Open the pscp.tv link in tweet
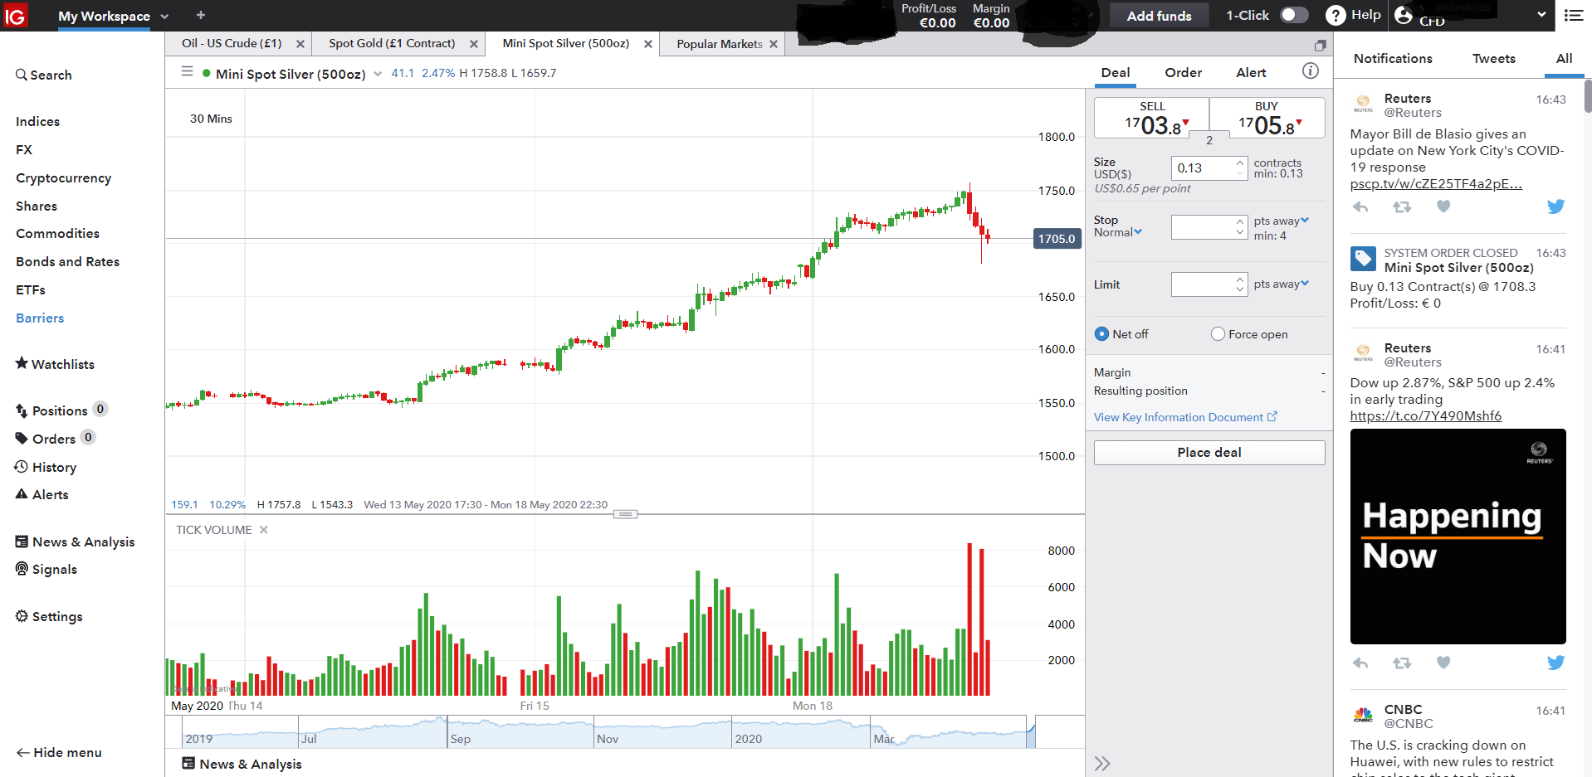1592x777 pixels. (x=1436, y=183)
